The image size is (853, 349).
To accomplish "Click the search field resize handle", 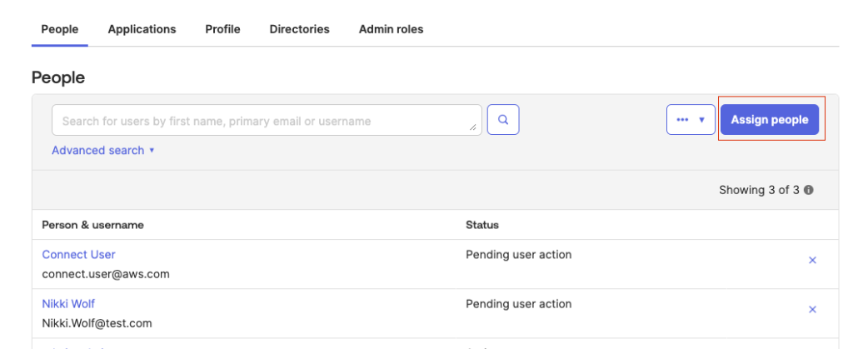I will [x=474, y=128].
